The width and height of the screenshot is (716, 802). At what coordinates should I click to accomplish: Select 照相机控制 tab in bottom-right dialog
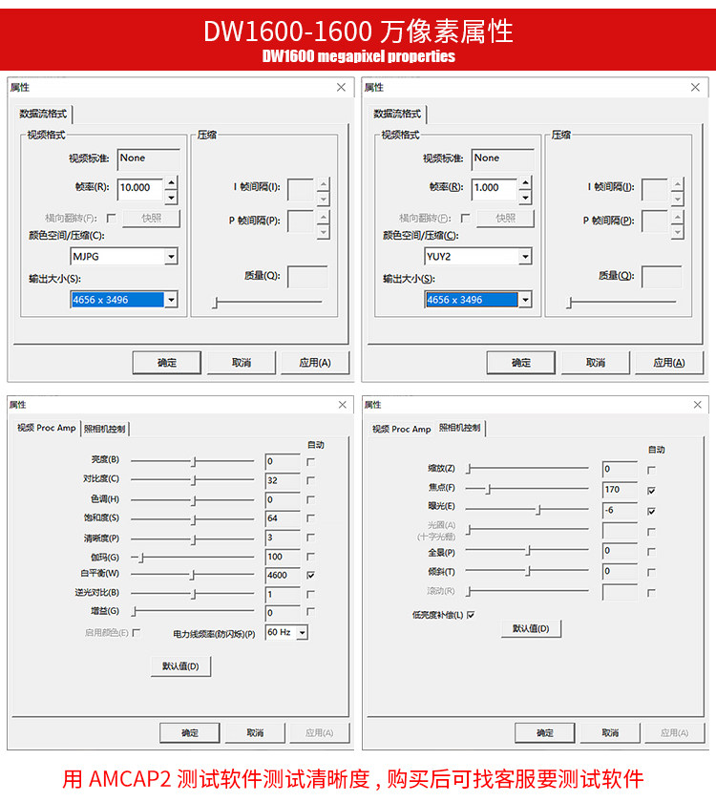pos(460,428)
